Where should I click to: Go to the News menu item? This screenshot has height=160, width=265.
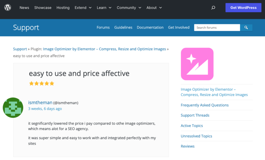pos(24,8)
